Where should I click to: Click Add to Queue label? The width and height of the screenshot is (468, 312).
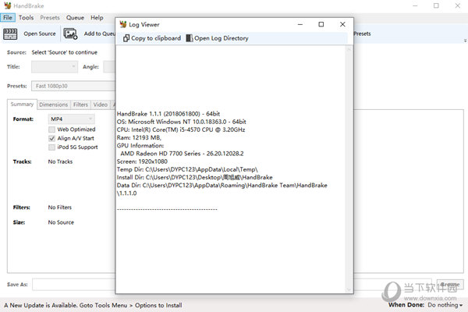pyautogui.click(x=99, y=34)
